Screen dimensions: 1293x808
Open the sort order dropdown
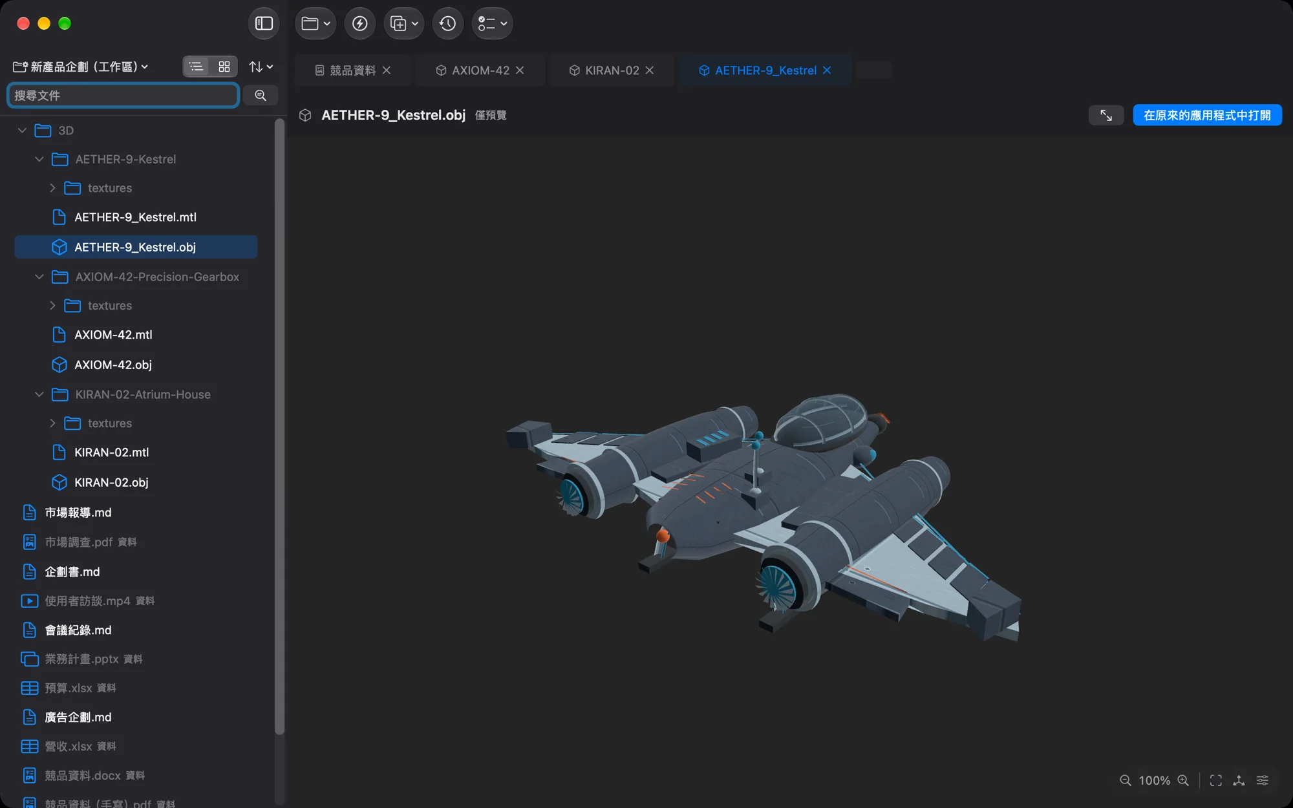261,67
